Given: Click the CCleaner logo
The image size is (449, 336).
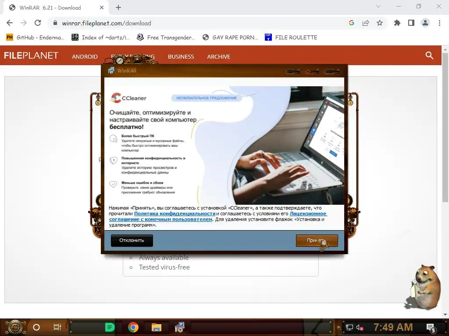Looking at the screenshot, I should (128, 98).
